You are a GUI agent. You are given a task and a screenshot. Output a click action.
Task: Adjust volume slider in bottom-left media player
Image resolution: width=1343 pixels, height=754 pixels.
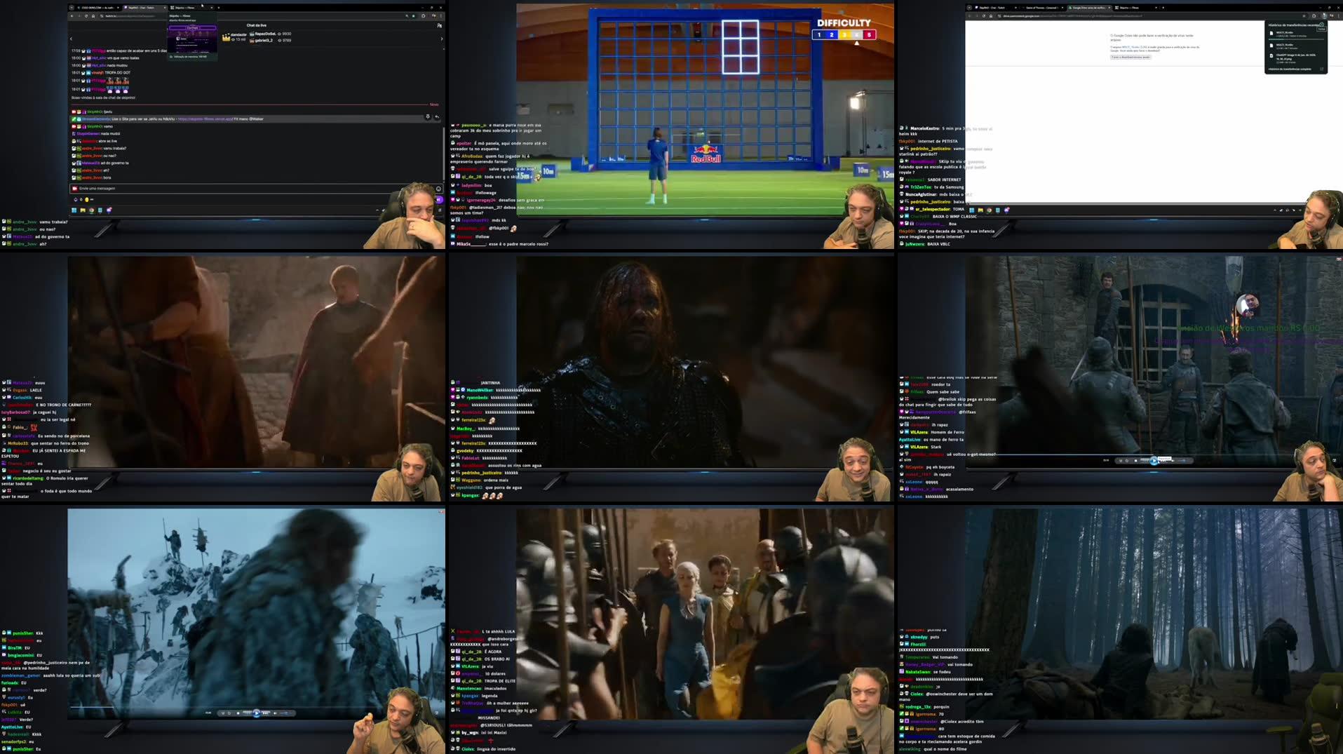pyautogui.click(x=285, y=713)
